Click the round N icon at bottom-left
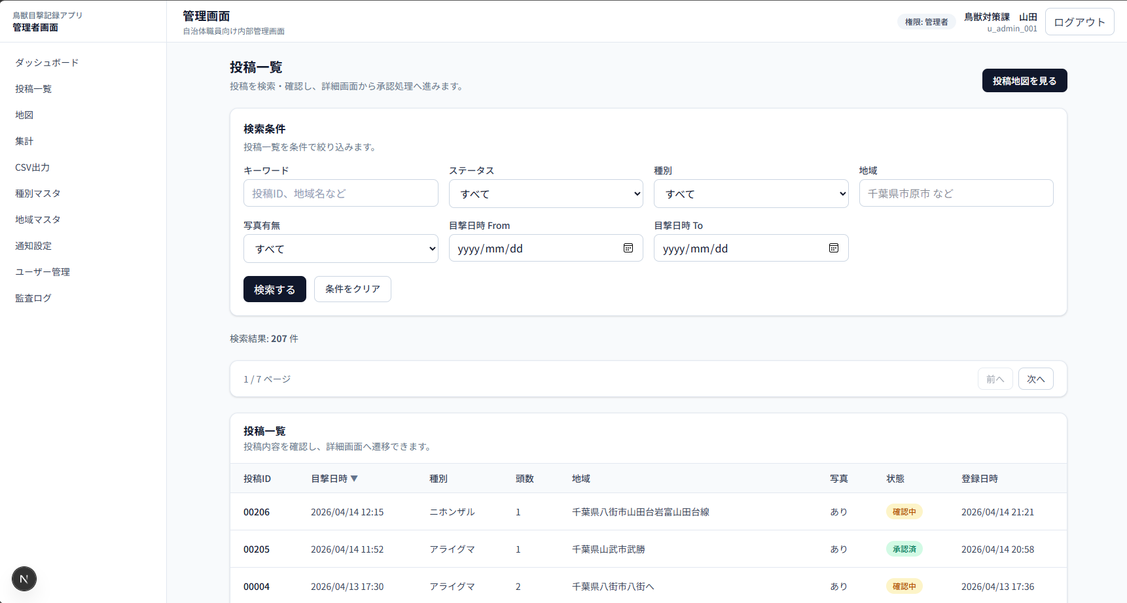The height and width of the screenshot is (603, 1127). [x=24, y=579]
